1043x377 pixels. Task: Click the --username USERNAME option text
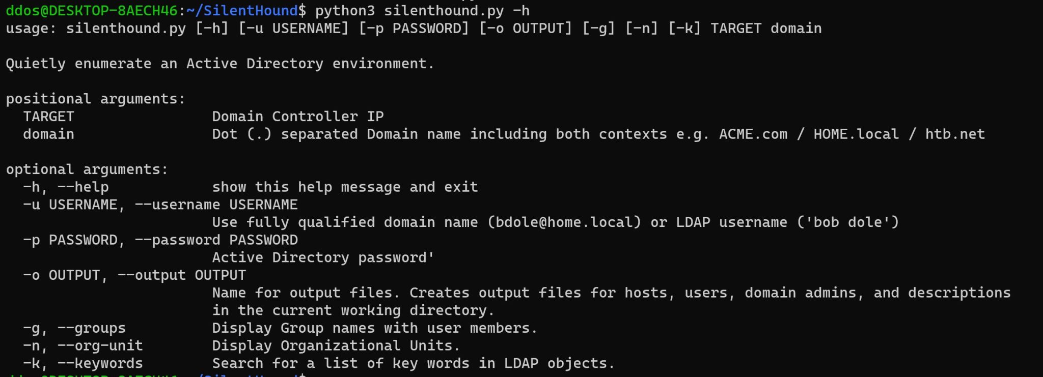(216, 205)
